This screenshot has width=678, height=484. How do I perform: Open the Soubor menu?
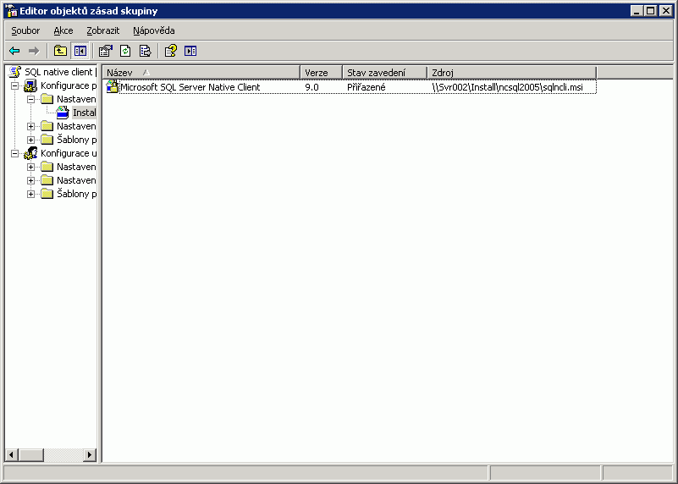[25, 30]
